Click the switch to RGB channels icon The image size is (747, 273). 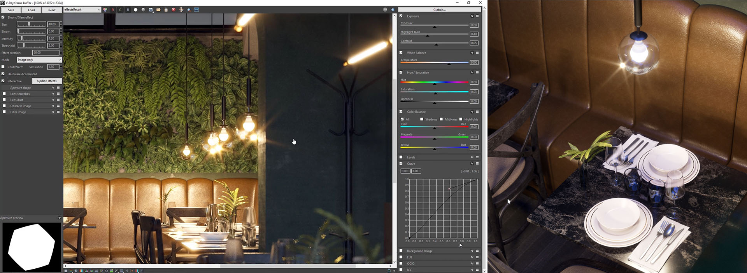pos(105,10)
